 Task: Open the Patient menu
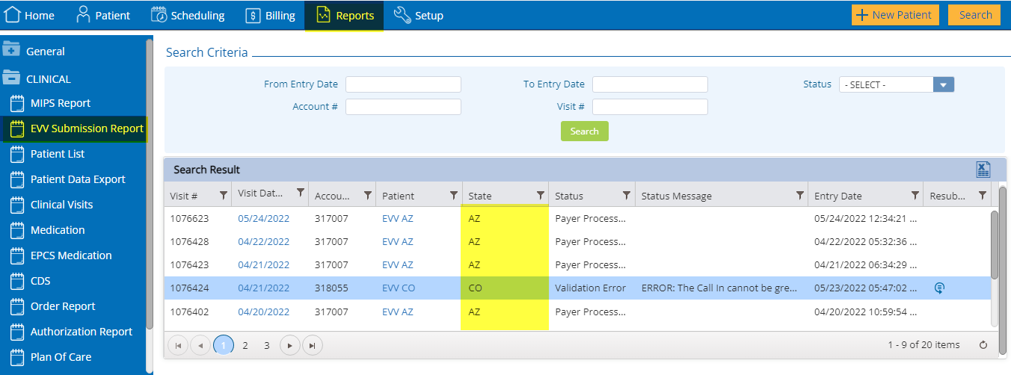coord(103,15)
